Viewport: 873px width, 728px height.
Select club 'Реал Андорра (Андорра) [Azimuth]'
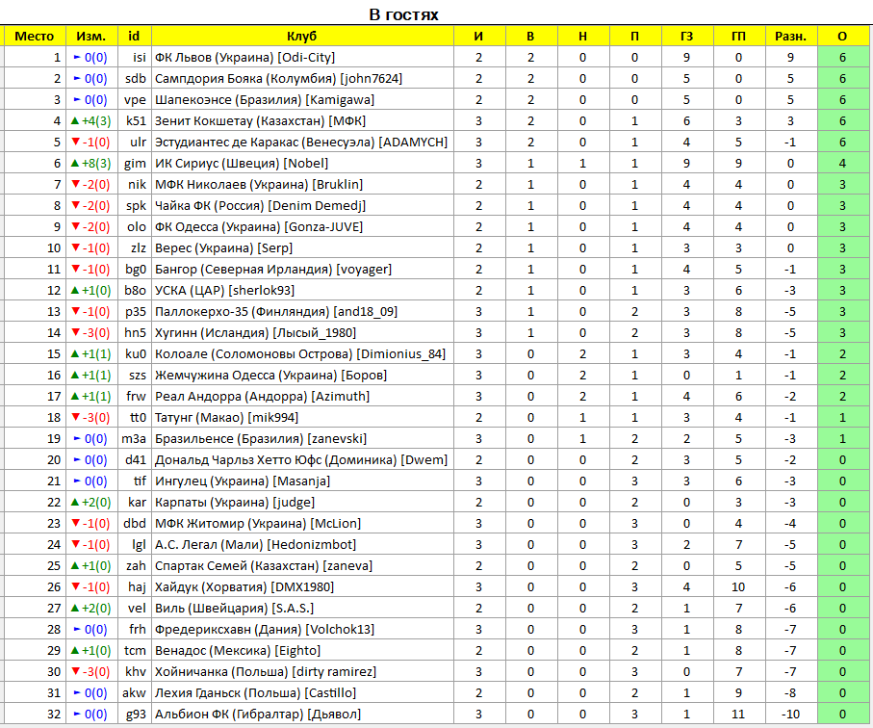point(262,396)
